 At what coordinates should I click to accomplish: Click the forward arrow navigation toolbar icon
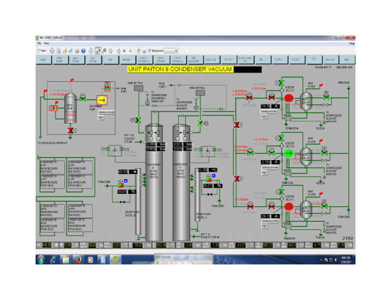tap(130, 51)
